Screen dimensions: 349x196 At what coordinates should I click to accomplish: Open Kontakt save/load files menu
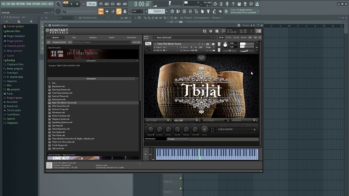(204, 31)
